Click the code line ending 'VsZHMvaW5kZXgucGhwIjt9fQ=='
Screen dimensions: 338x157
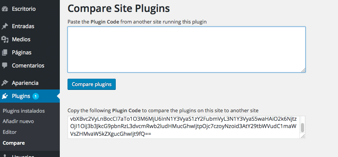point(111,134)
